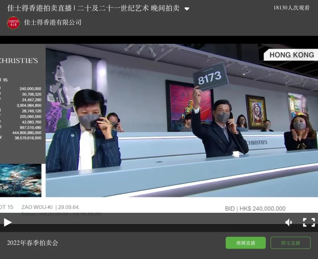Play the auction live stream video
Image resolution: width=318 pixels, height=259 pixels.
[8, 222]
